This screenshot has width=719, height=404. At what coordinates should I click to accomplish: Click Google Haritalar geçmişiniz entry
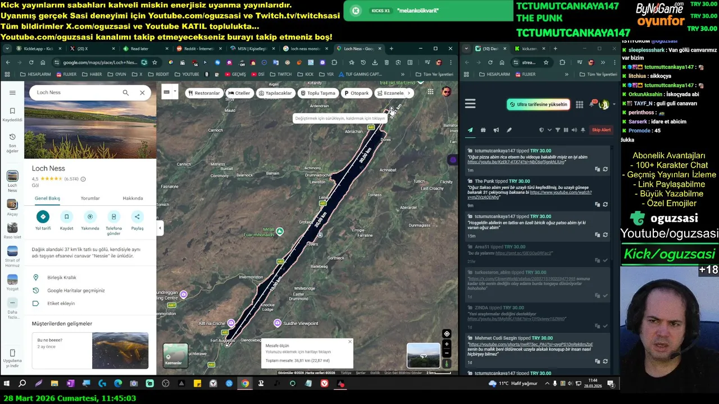coord(76,291)
